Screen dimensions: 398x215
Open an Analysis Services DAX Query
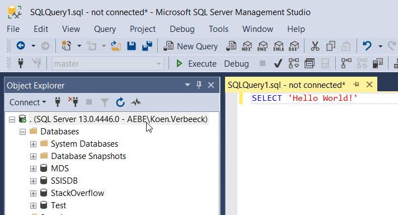[x=294, y=46]
